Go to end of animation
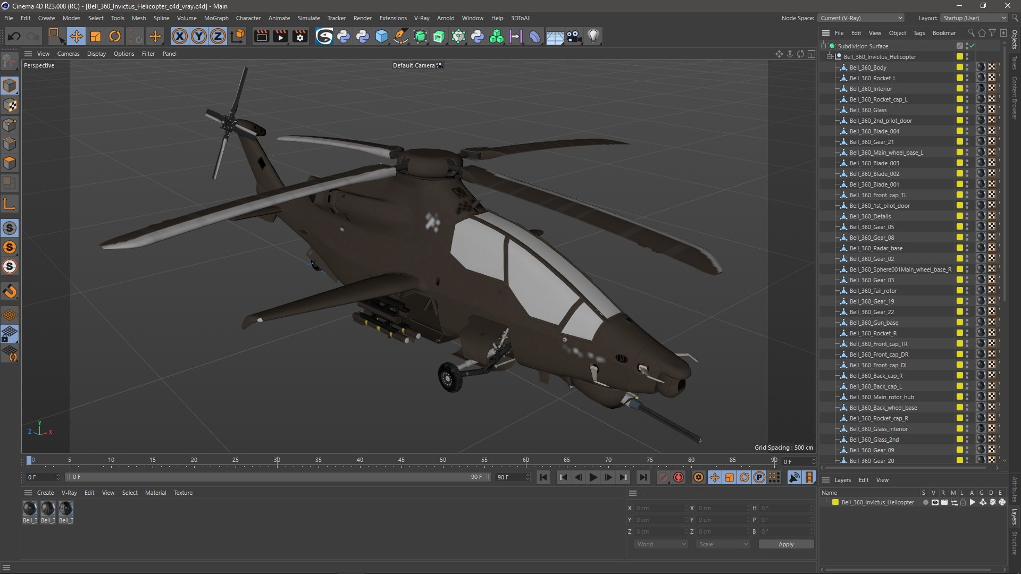Screen dimensions: 1021x574 coord(643,477)
